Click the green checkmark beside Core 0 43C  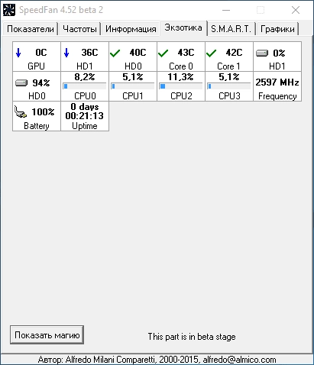pyautogui.click(x=163, y=53)
